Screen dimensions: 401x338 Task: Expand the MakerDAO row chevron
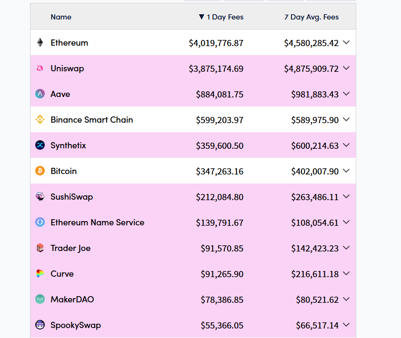[x=346, y=299]
